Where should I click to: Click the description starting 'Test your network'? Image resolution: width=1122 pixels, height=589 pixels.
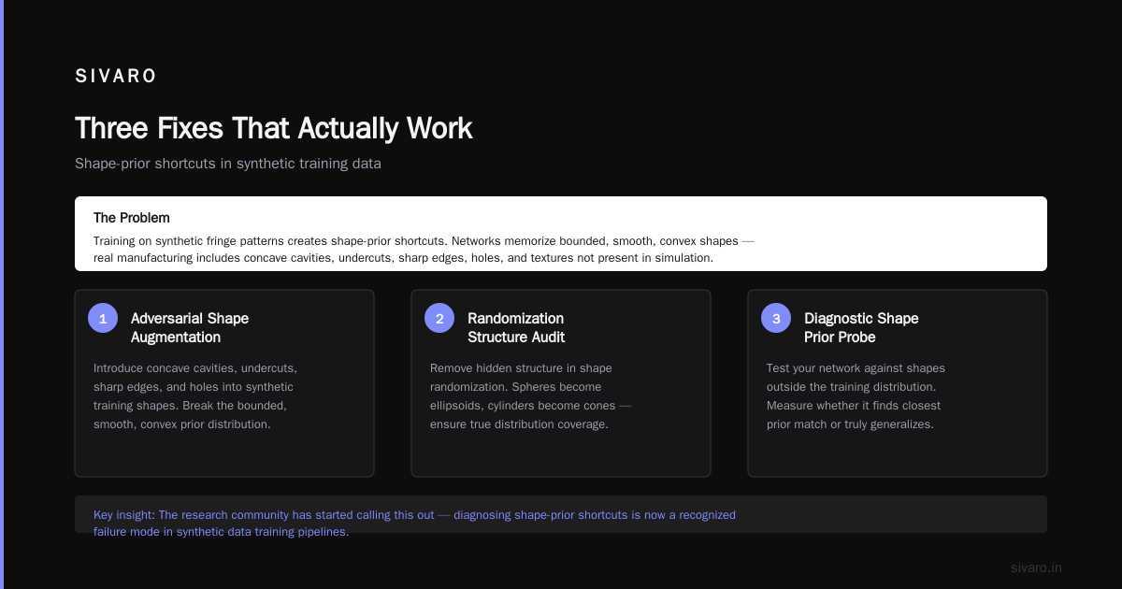(856, 396)
